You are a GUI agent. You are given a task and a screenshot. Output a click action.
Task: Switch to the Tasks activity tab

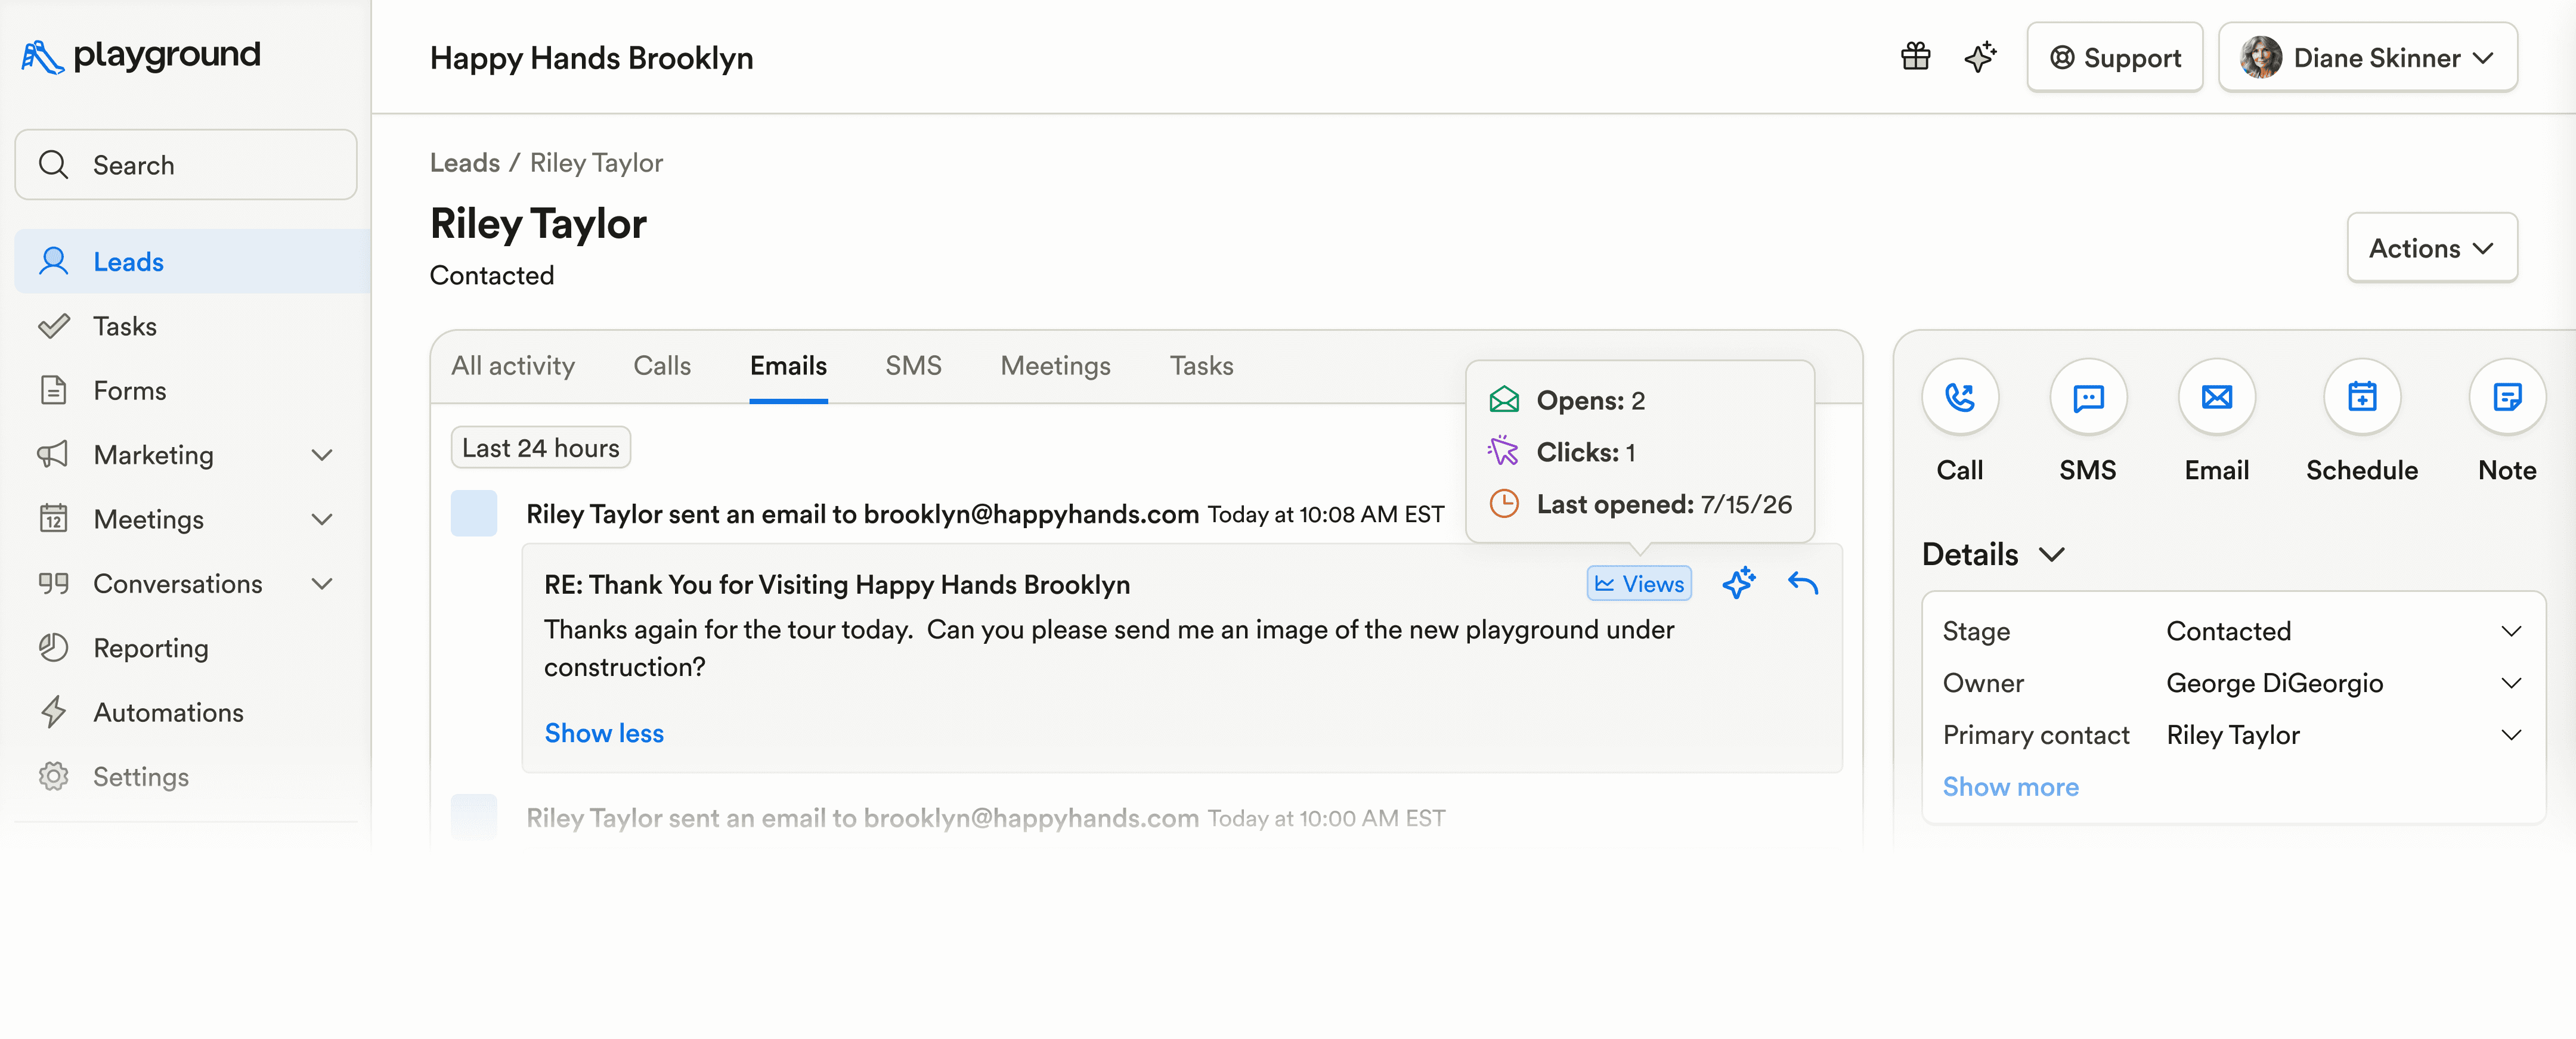tap(1201, 366)
